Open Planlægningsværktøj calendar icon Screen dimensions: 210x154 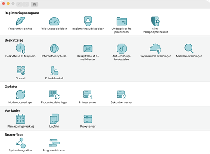point(21,119)
